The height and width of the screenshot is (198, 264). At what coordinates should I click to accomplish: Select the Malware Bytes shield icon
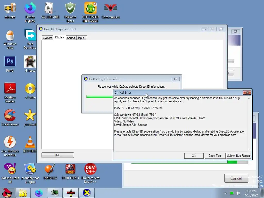[x=70, y=12]
